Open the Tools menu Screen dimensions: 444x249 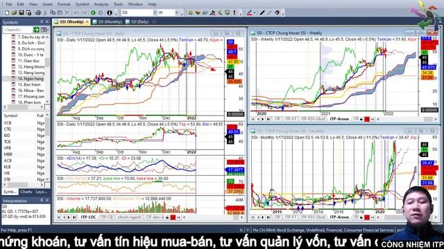point(118,4)
